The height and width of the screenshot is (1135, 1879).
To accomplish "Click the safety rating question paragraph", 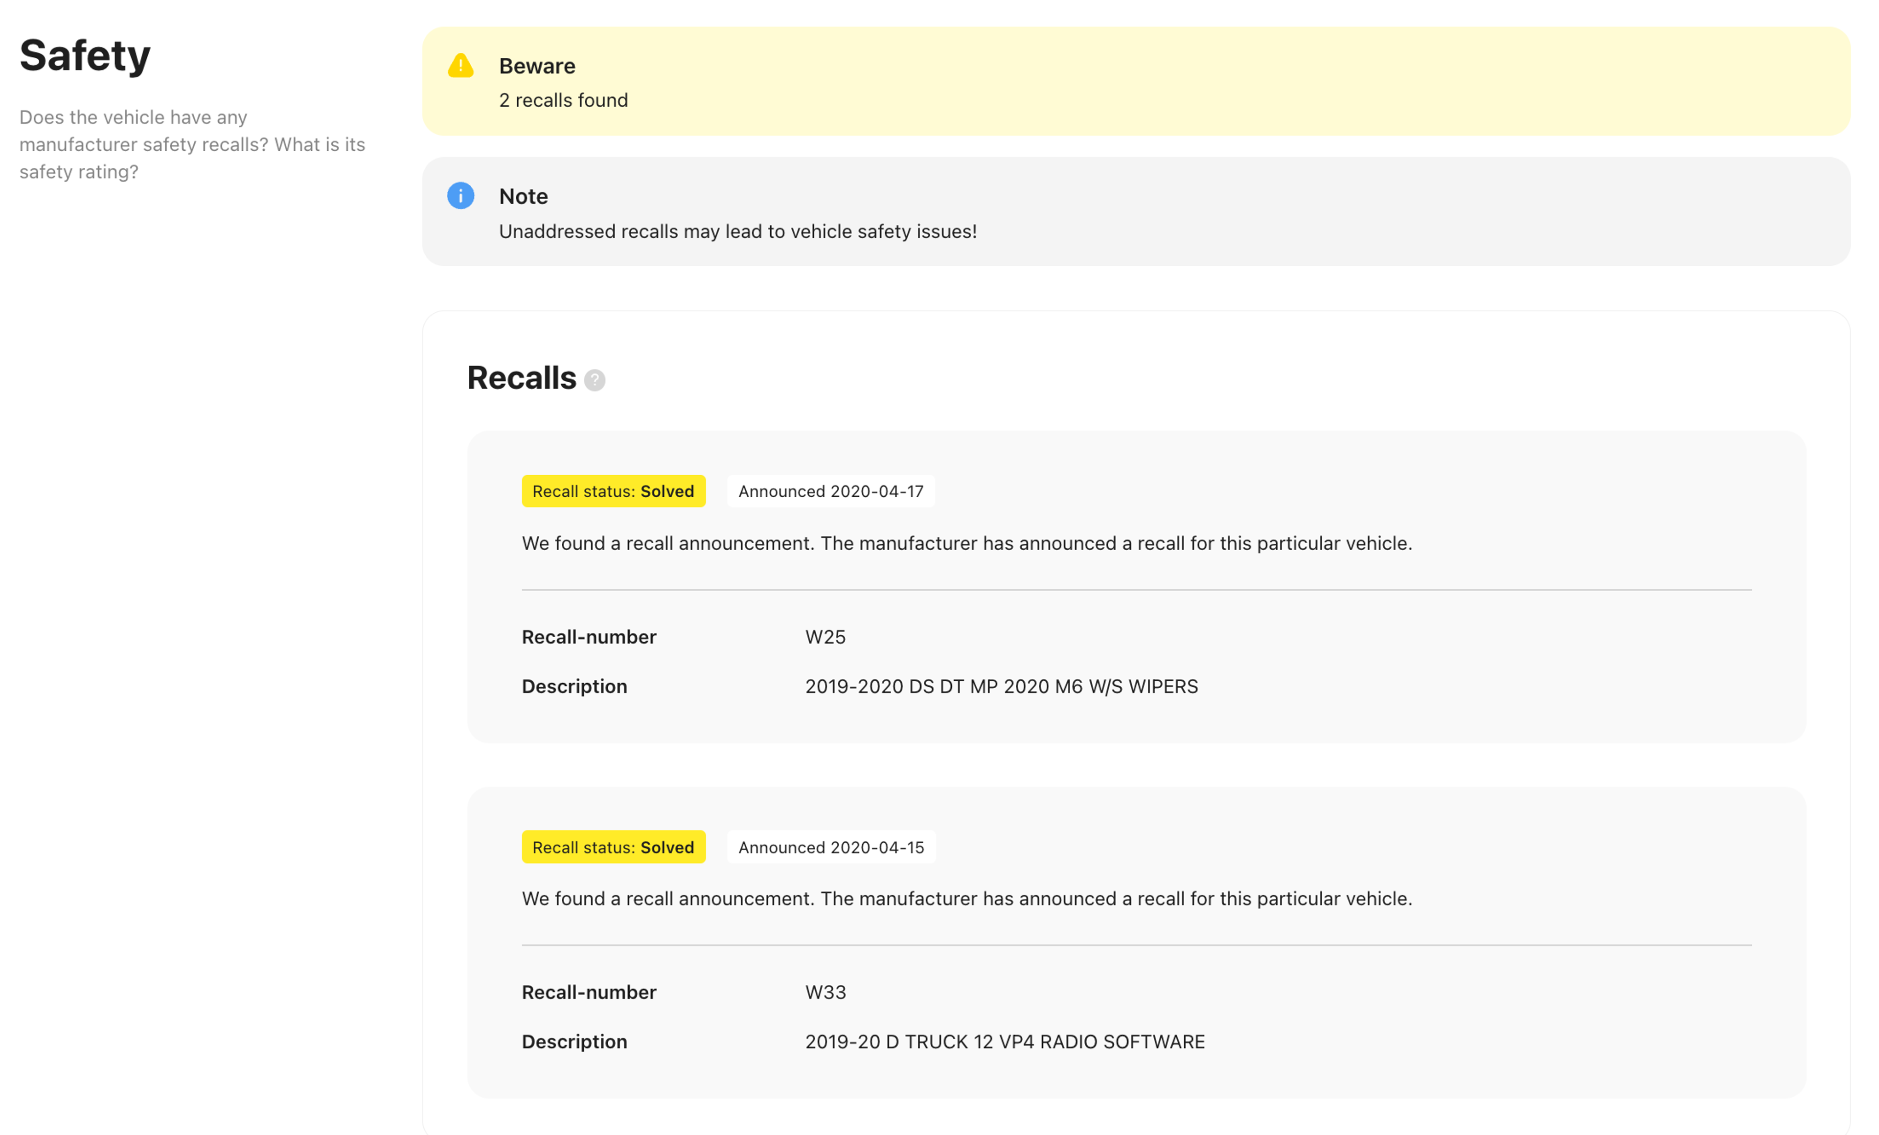I will [192, 145].
